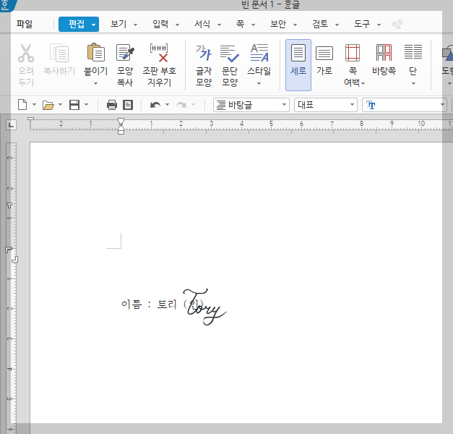
Task: Click the (인) seal placeholder text
Action: coord(194,304)
